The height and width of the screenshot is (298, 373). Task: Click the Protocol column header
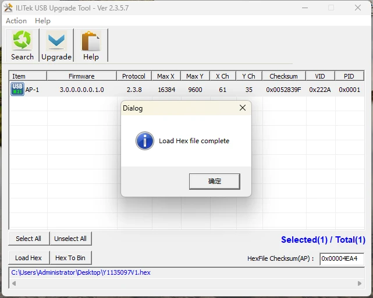click(134, 76)
